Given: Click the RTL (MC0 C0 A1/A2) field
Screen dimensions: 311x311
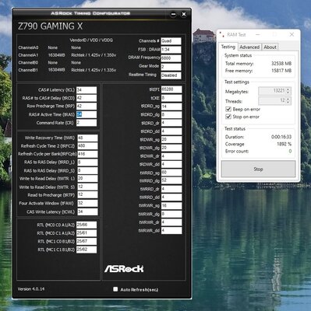Looking at the screenshot, I should tap(87, 225).
